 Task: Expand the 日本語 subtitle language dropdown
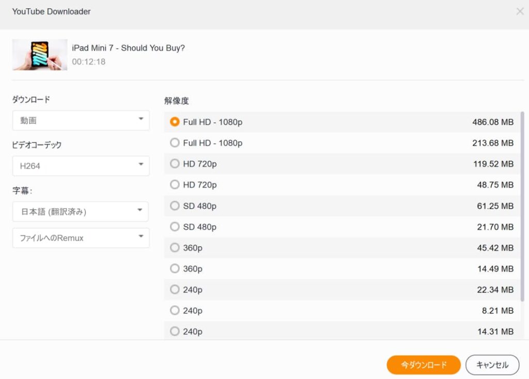(81, 211)
